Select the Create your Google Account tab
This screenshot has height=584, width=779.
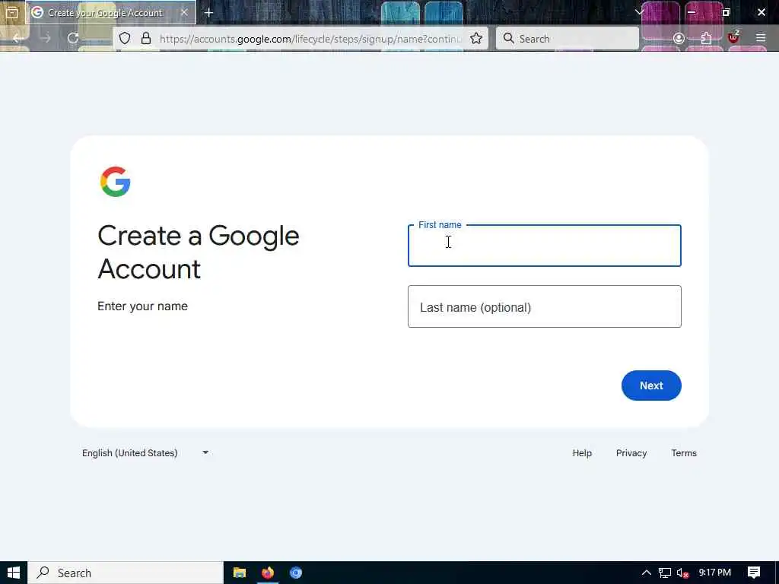click(x=111, y=12)
